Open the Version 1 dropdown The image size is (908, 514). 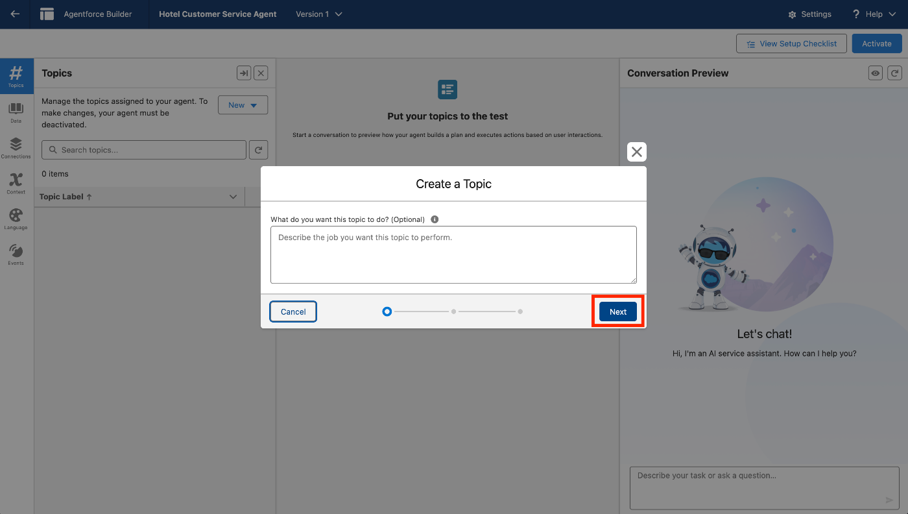tap(319, 14)
